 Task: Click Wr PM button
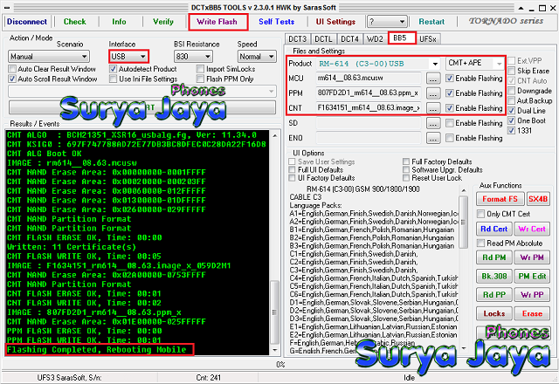click(x=532, y=257)
